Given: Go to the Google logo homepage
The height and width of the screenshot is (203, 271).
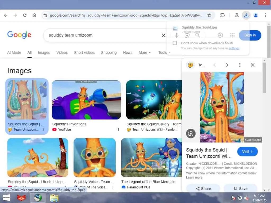Looking at the screenshot, I should coord(19,35).
